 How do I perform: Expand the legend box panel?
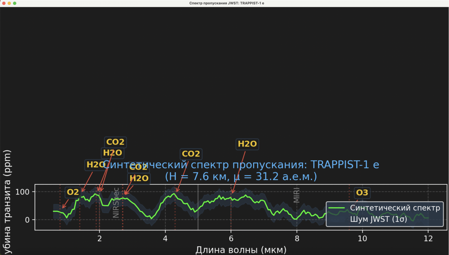(x=385, y=214)
